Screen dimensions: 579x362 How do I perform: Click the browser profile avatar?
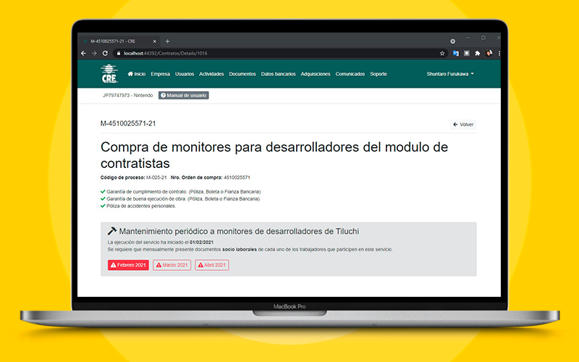tap(489, 53)
